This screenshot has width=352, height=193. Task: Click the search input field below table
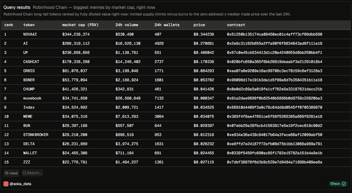tap(33, 173)
